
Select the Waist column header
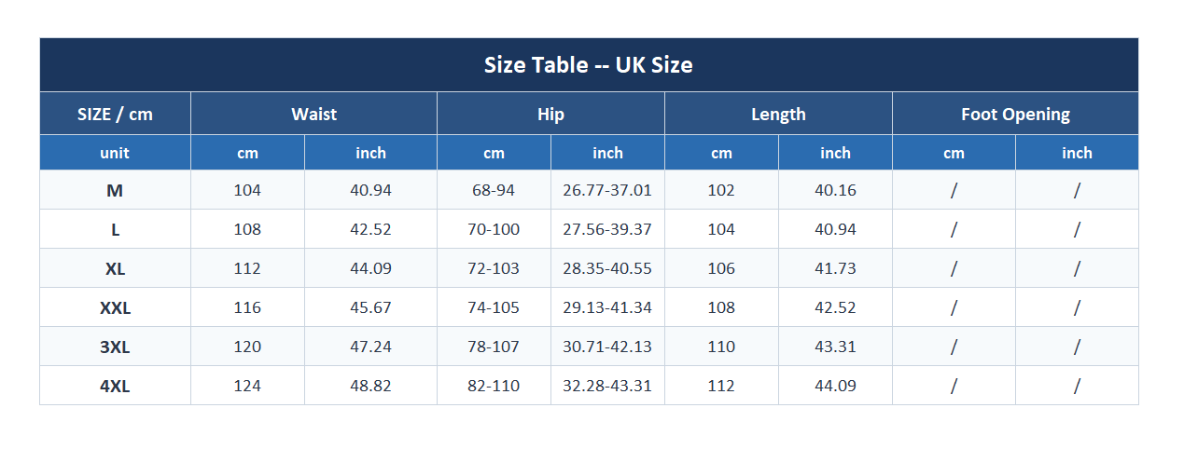(313, 114)
